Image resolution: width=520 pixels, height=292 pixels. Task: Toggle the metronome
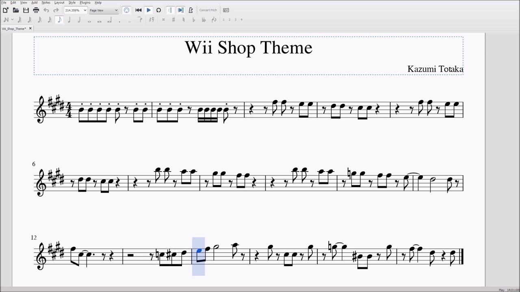point(191,10)
